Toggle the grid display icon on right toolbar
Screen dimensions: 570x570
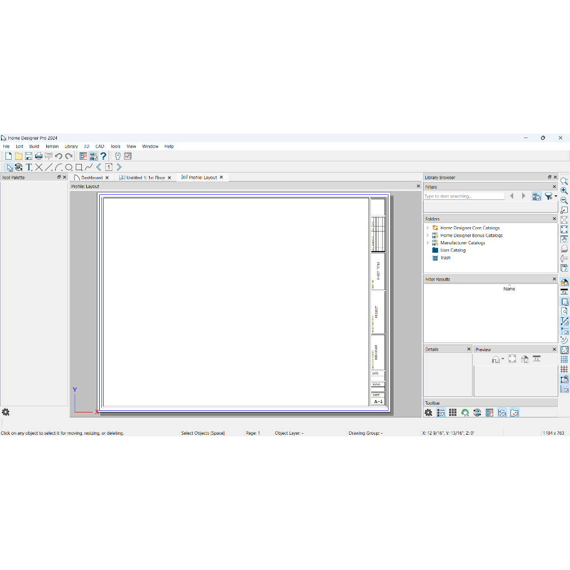(564, 360)
